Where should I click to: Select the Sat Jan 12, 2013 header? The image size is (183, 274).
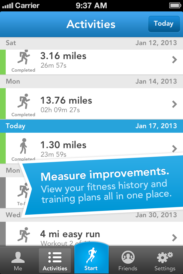coord(91,43)
